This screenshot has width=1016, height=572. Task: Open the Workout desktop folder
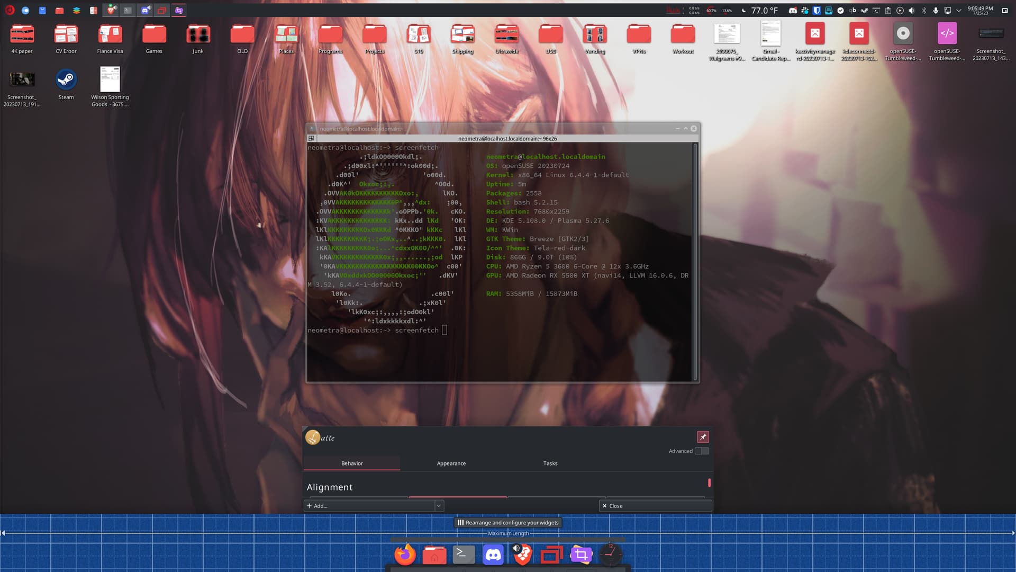(x=683, y=39)
